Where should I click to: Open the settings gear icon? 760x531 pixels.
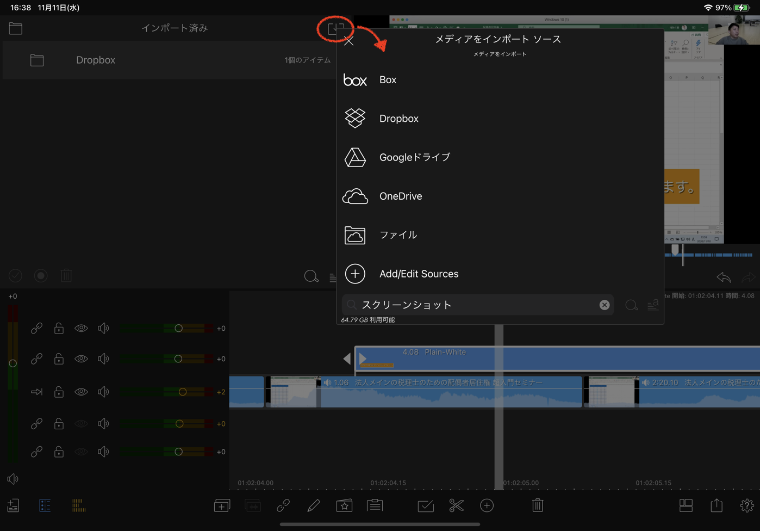pos(747,505)
